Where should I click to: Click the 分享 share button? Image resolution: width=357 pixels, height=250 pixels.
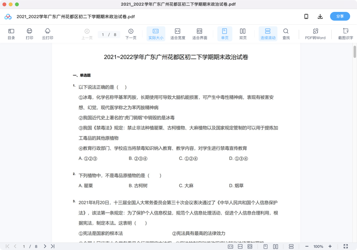(x=340, y=17)
